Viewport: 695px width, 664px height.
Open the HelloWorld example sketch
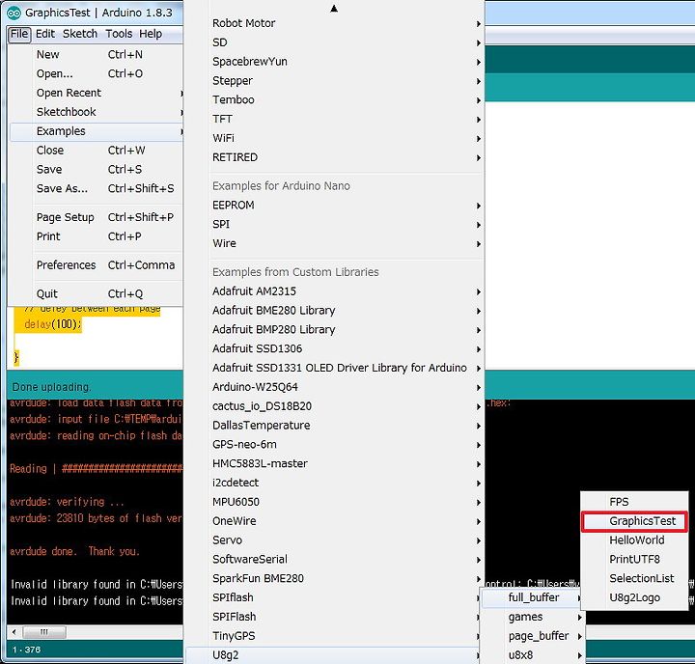[635, 539]
